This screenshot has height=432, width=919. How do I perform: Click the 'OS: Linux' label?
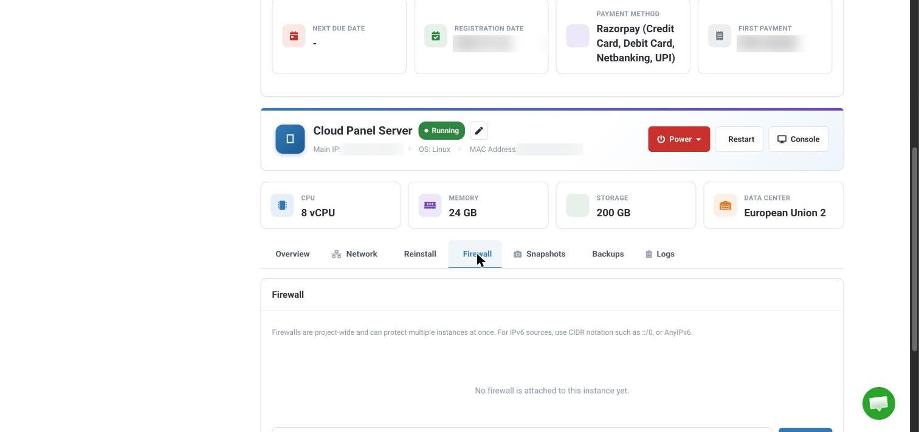pos(435,149)
